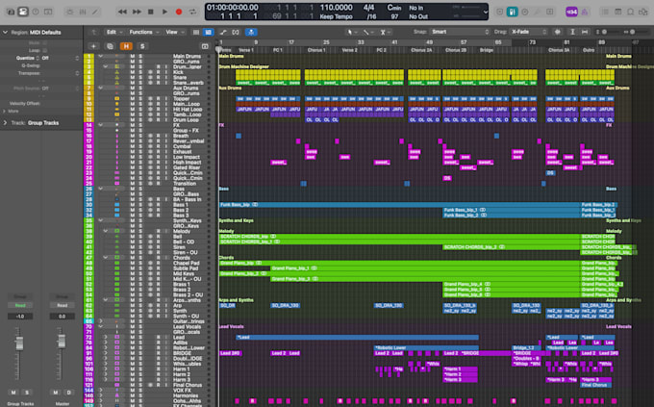Toggle vertical auto zoom icon
Viewport: 654px width, 407px height.
[x=572, y=32]
